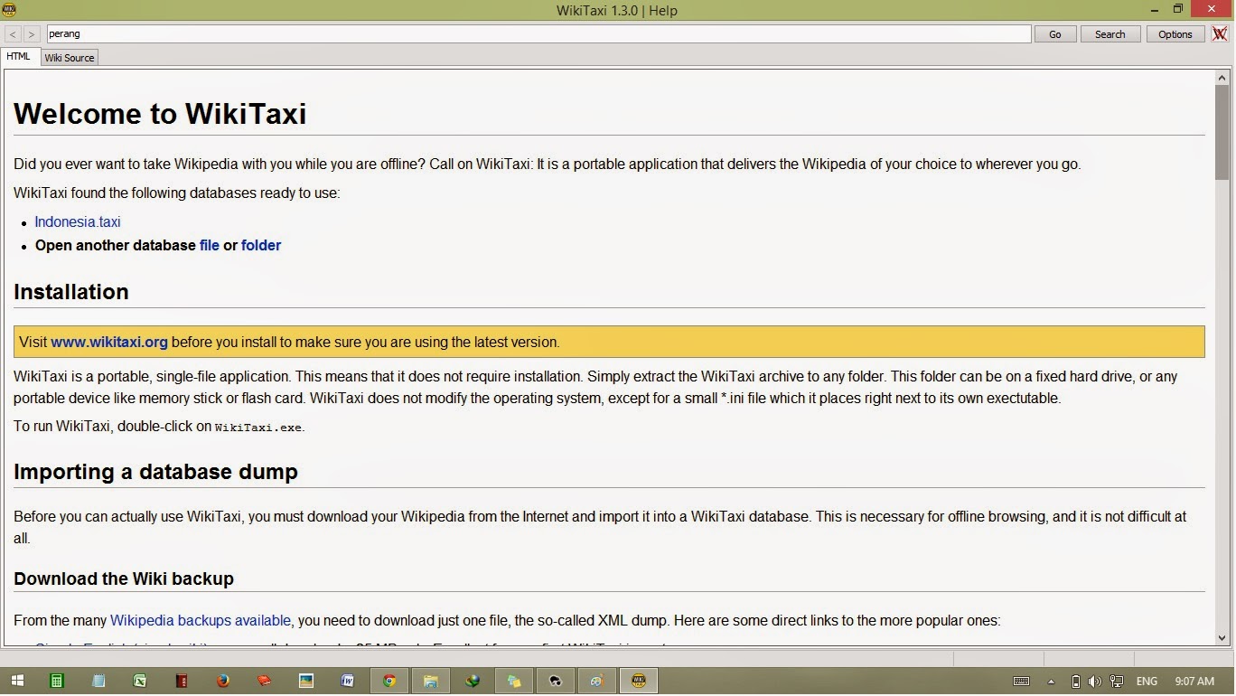Click the forward navigation arrow button
This screenshot has width=1236, height=696.
[32, 34]
